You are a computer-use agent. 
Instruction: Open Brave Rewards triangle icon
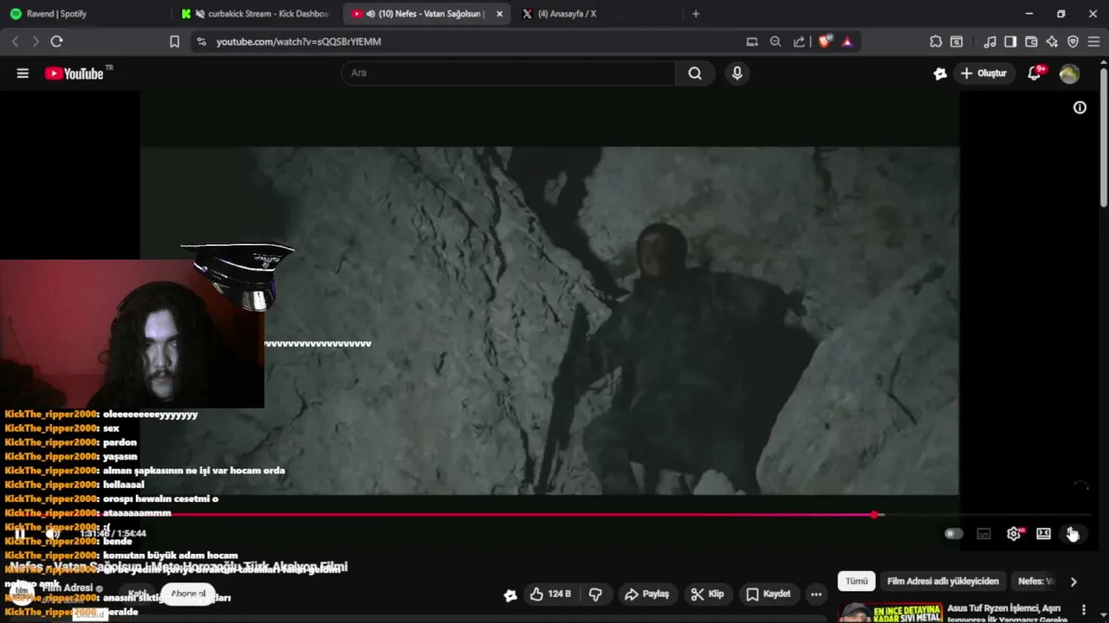(x=847, y=42)
